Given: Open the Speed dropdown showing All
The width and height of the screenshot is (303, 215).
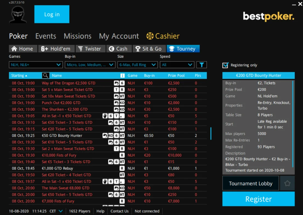Looking at the screenshot, I should (x=177, y=65).
